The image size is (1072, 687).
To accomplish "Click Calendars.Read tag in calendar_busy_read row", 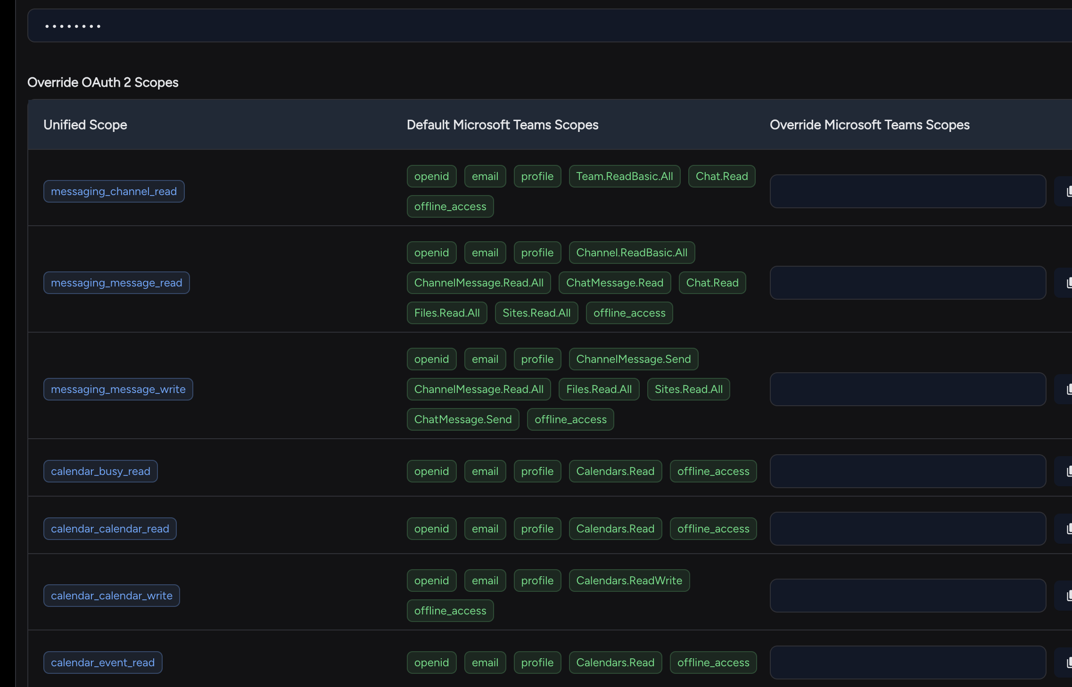I will coord(615,471).
